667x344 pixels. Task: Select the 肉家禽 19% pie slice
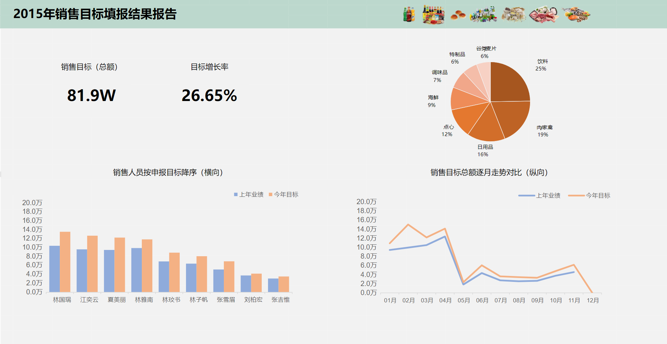(513, 118)
